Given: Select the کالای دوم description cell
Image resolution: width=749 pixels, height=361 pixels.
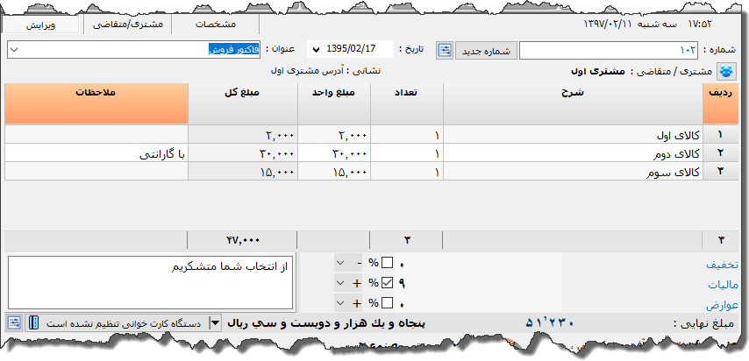Looking at the screenshot, I should (573, 153).
